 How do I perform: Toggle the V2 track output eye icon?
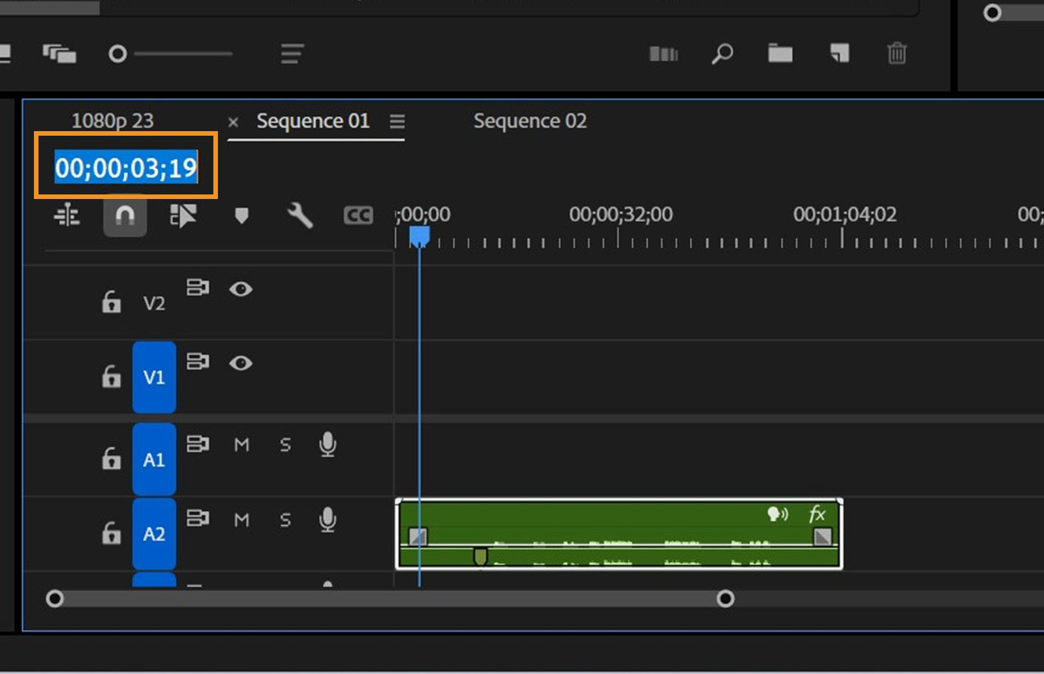coord(241,290)
